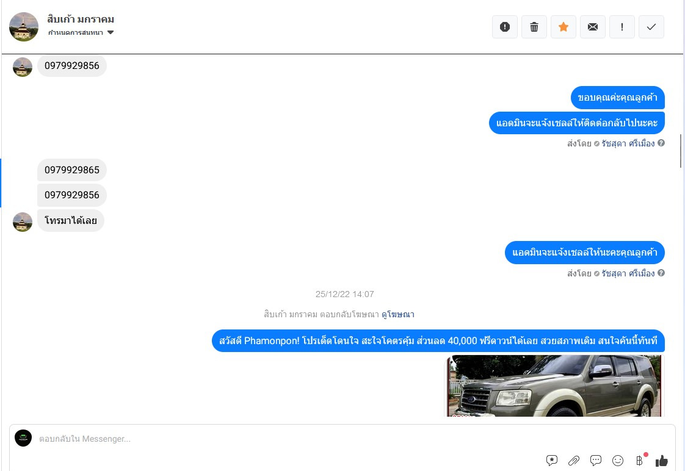Open the first รัชสุดา ศรีเมือง sender link
The width and height of the screenshot is (685, 471).
(x=628, y=143)
